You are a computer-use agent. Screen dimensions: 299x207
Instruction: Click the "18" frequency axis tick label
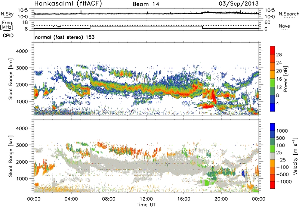click(x=25, y=22)
